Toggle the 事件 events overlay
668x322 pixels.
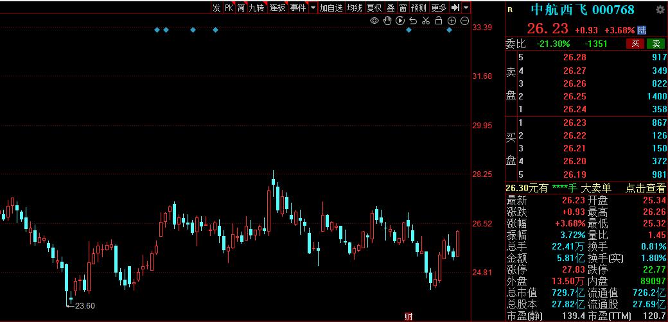coord(298,8)
